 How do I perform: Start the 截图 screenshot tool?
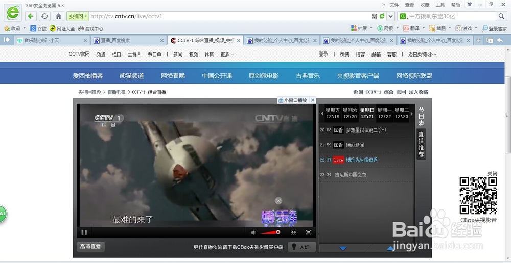click(x=437, y=28)
